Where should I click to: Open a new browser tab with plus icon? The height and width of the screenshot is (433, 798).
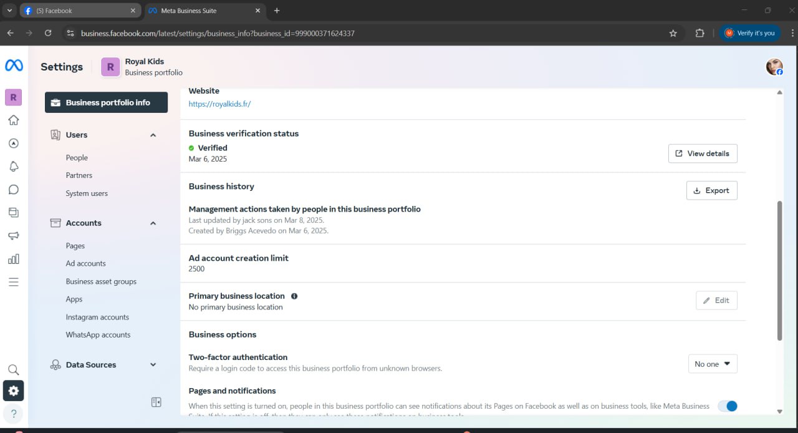tap(277, 11)
